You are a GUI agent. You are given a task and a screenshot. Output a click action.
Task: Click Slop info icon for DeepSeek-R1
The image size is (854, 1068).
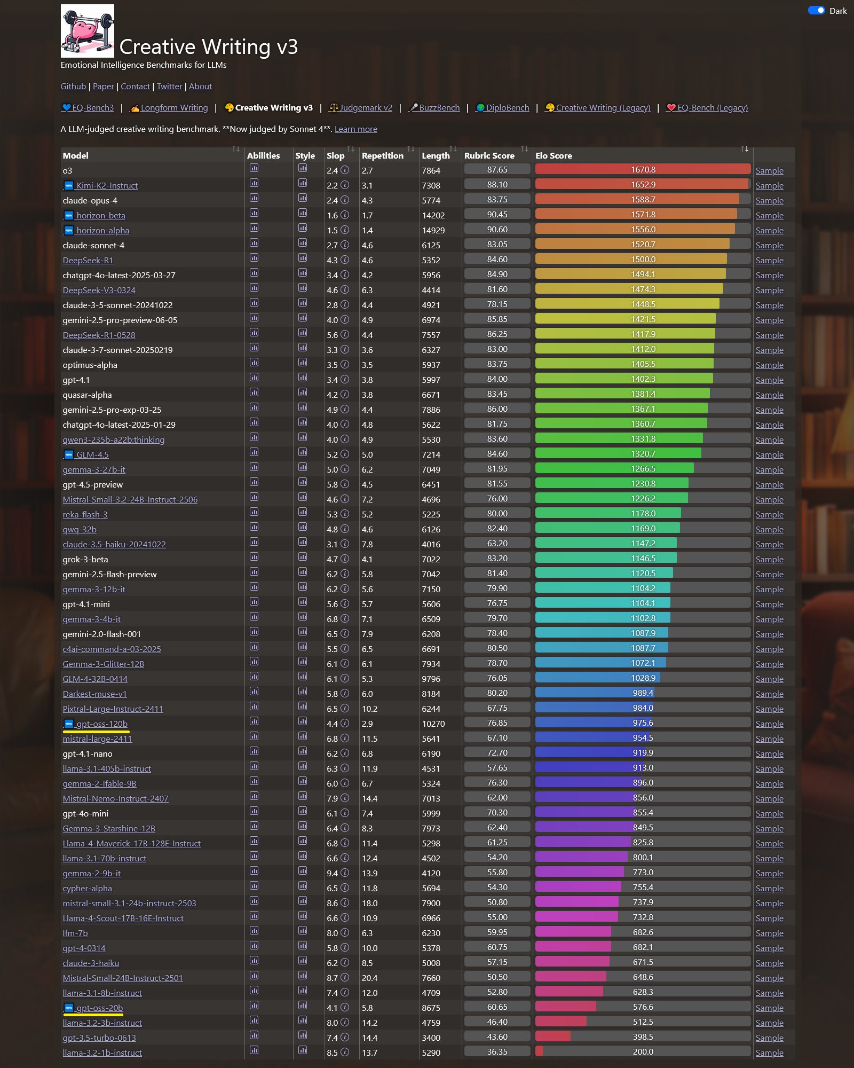(x=345, y=260)
